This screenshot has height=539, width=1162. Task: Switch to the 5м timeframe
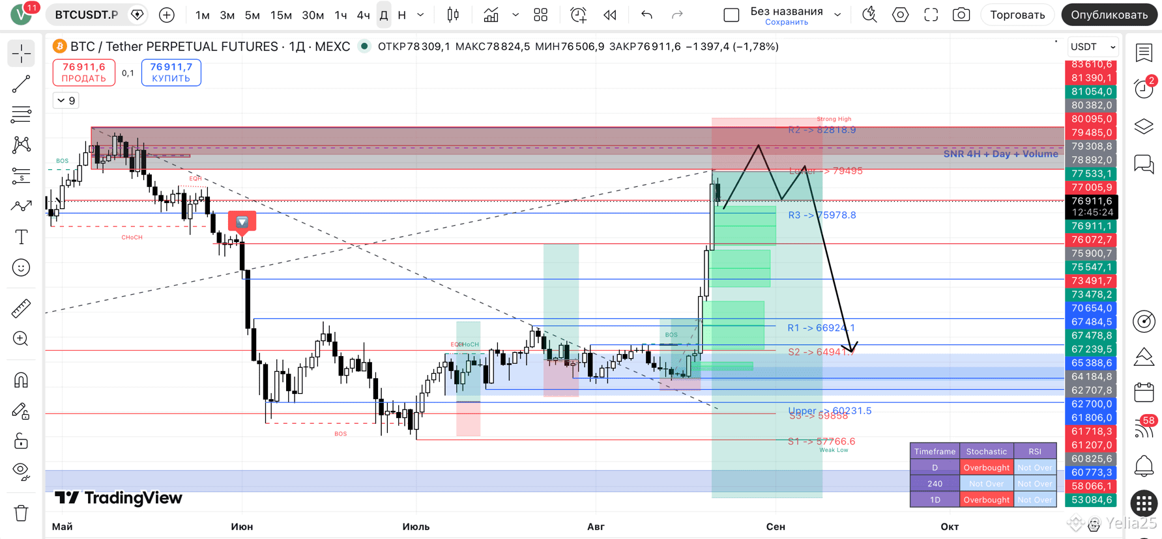pyautogui.click(x=252, y=14)
